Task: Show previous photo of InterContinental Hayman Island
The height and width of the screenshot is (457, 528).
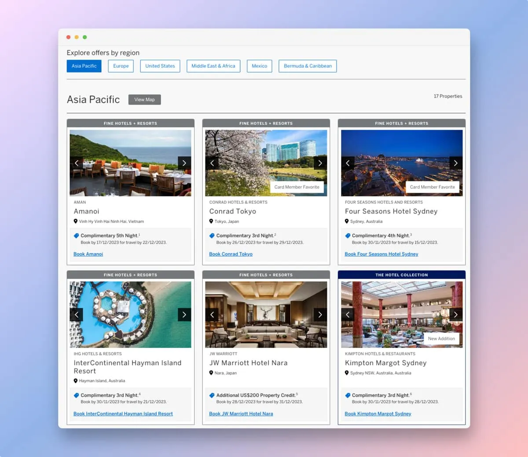Action: [77, 315]
